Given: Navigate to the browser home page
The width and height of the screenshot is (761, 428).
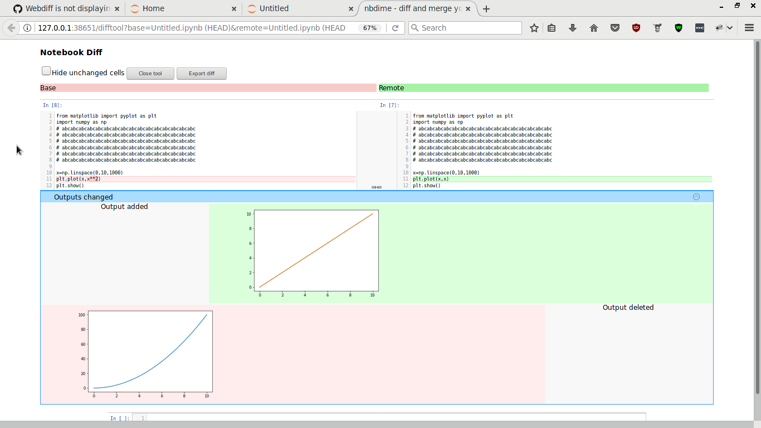Looking at the screenshot, I should (x=594, y=27).
